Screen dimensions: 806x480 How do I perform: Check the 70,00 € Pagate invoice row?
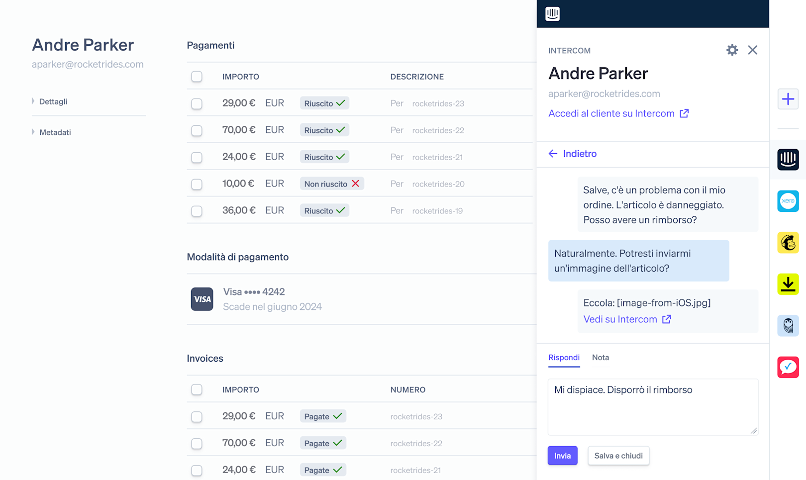click(x=197, y=443)
